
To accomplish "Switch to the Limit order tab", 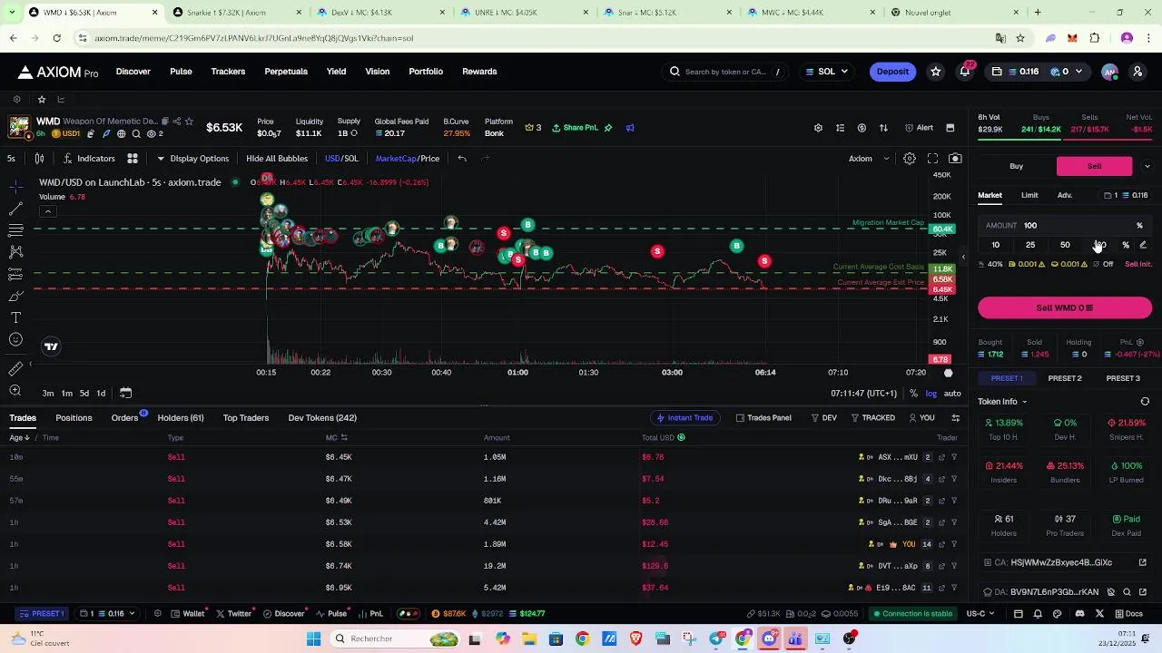I will (1029, 196).
